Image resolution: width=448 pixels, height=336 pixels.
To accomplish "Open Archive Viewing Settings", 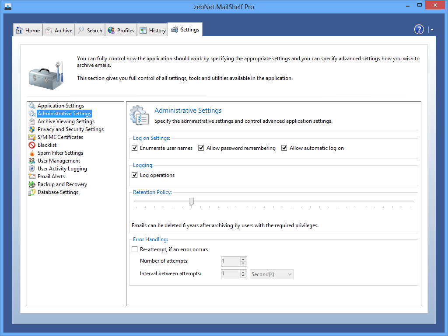I will pyautogui.click(x=66, y=121).
